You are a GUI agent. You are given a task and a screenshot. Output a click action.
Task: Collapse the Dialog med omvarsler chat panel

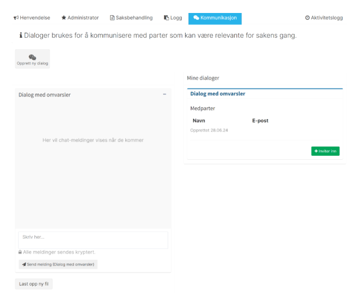click(164, 94)
